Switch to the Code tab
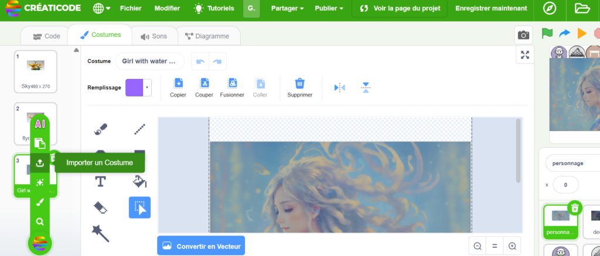This screenshot has width=600, height=256. pos(46,36)
